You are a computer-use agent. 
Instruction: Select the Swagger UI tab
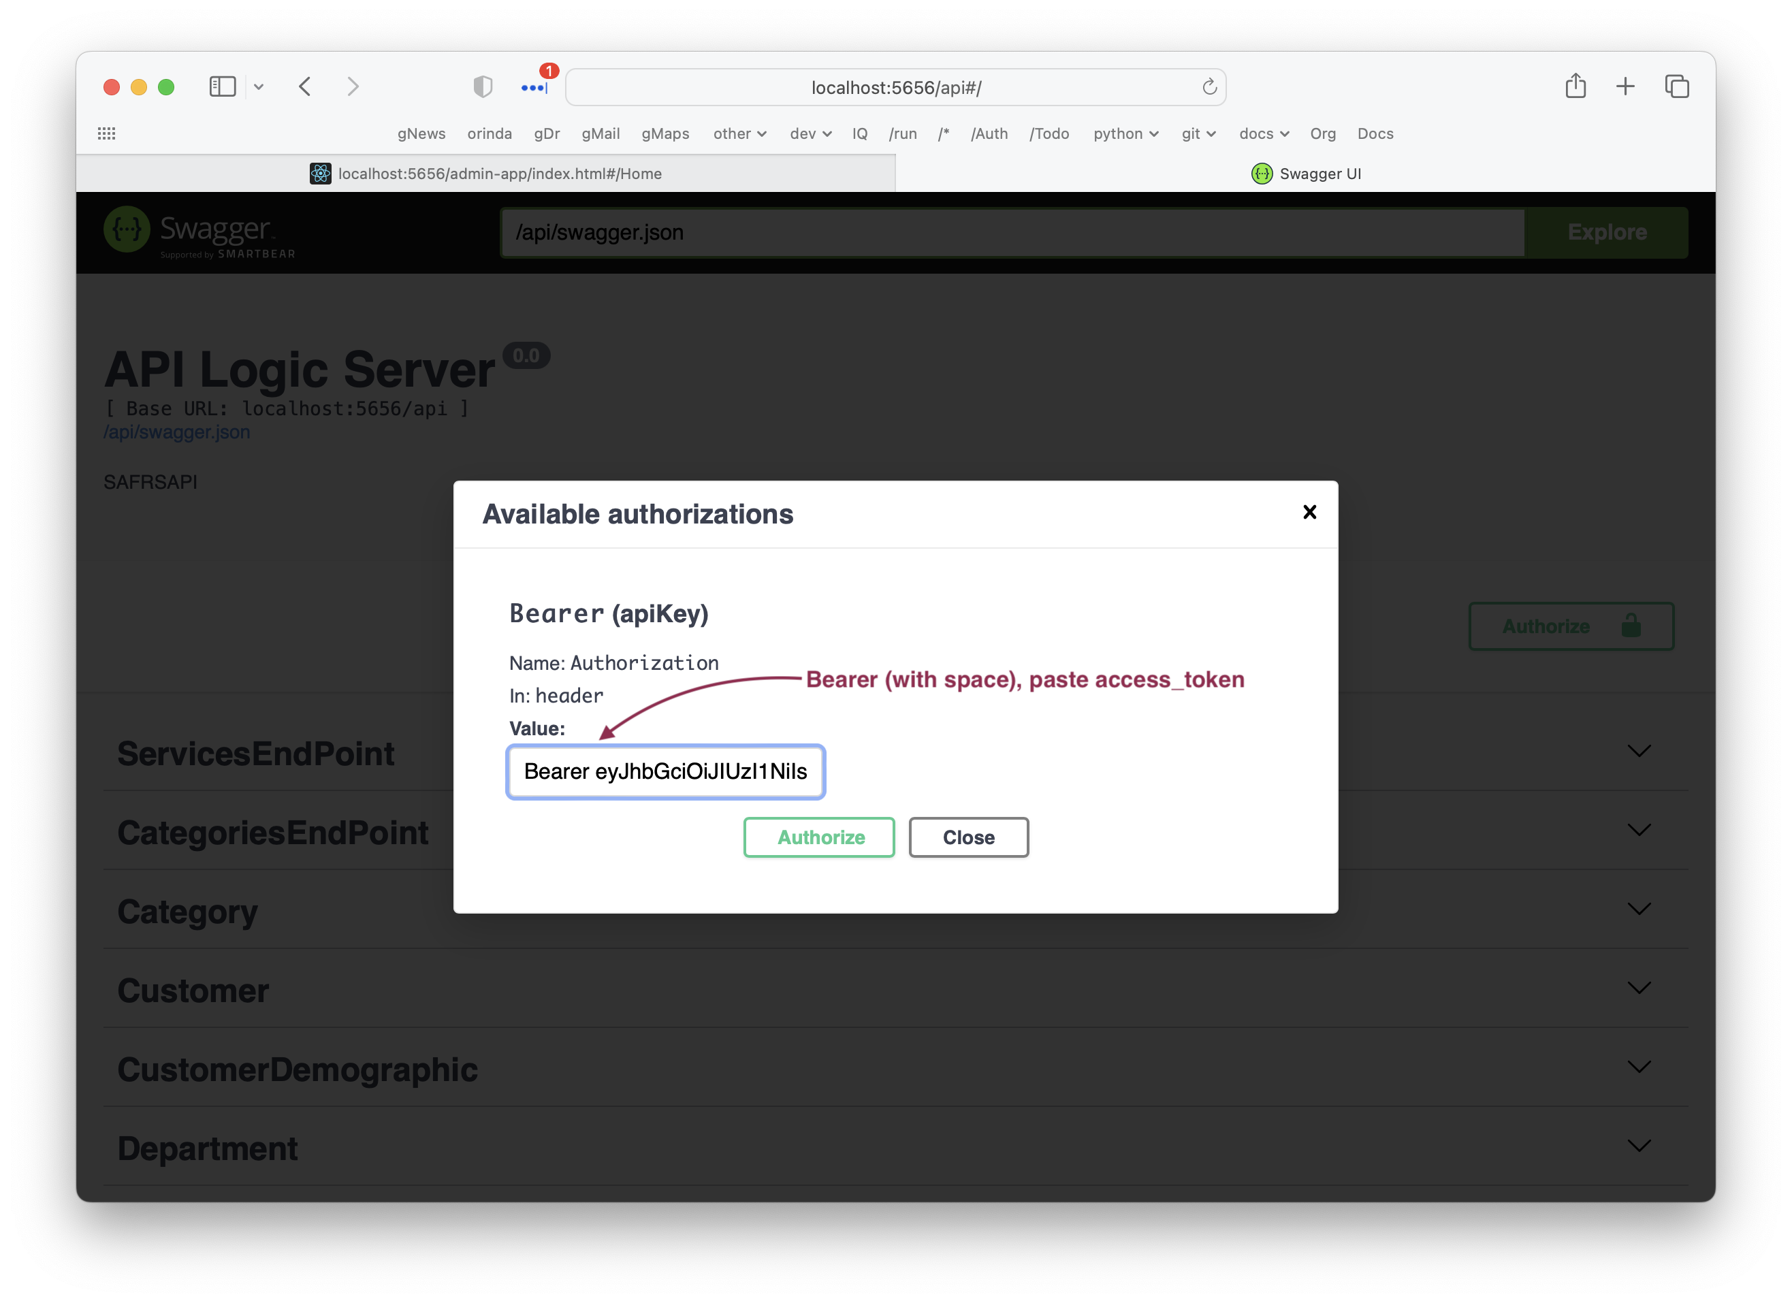pos(1305,173)
